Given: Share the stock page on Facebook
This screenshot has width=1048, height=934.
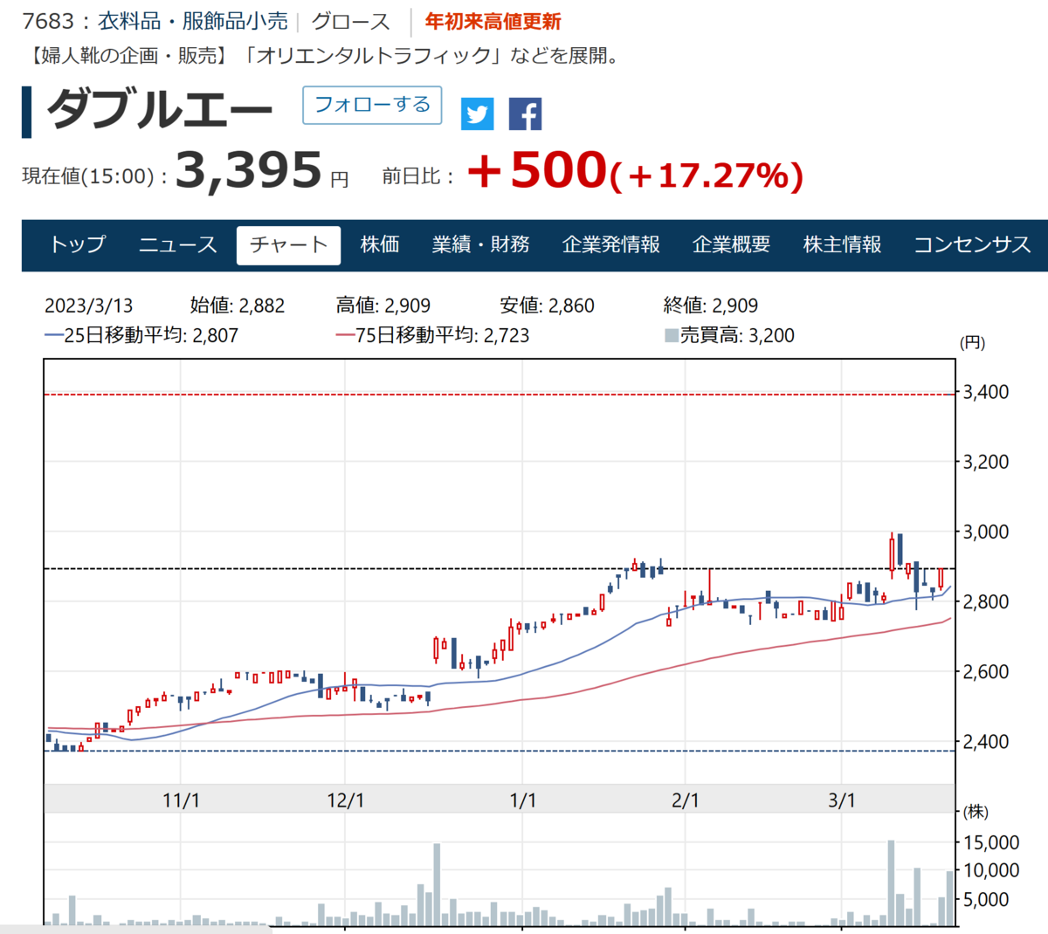Looking at the screenshot, I should click(525, 113).
